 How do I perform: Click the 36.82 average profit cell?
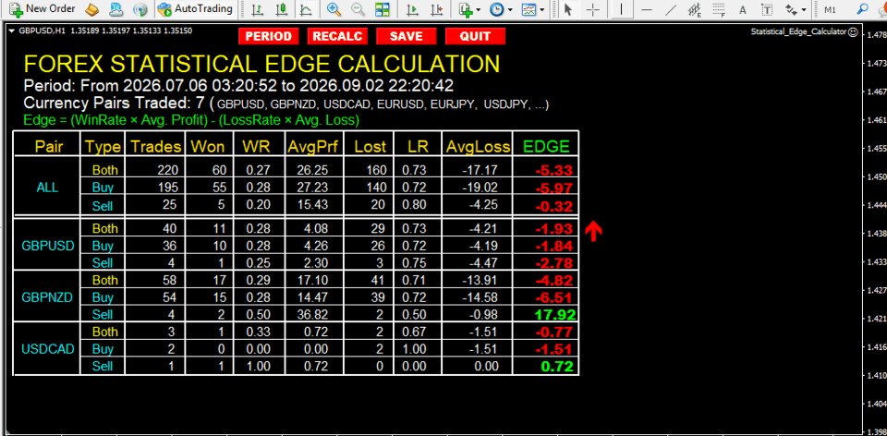pos(312,314)
